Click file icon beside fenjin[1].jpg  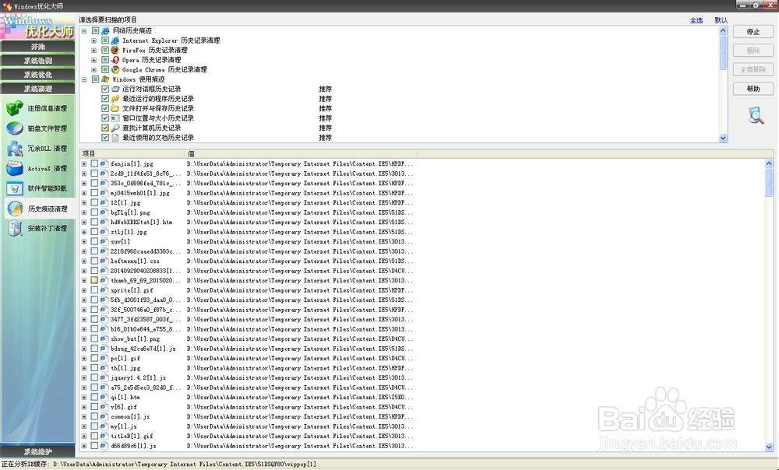click(104, 163)
